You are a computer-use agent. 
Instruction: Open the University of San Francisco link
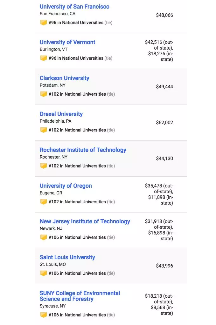(x=74, y=7)
